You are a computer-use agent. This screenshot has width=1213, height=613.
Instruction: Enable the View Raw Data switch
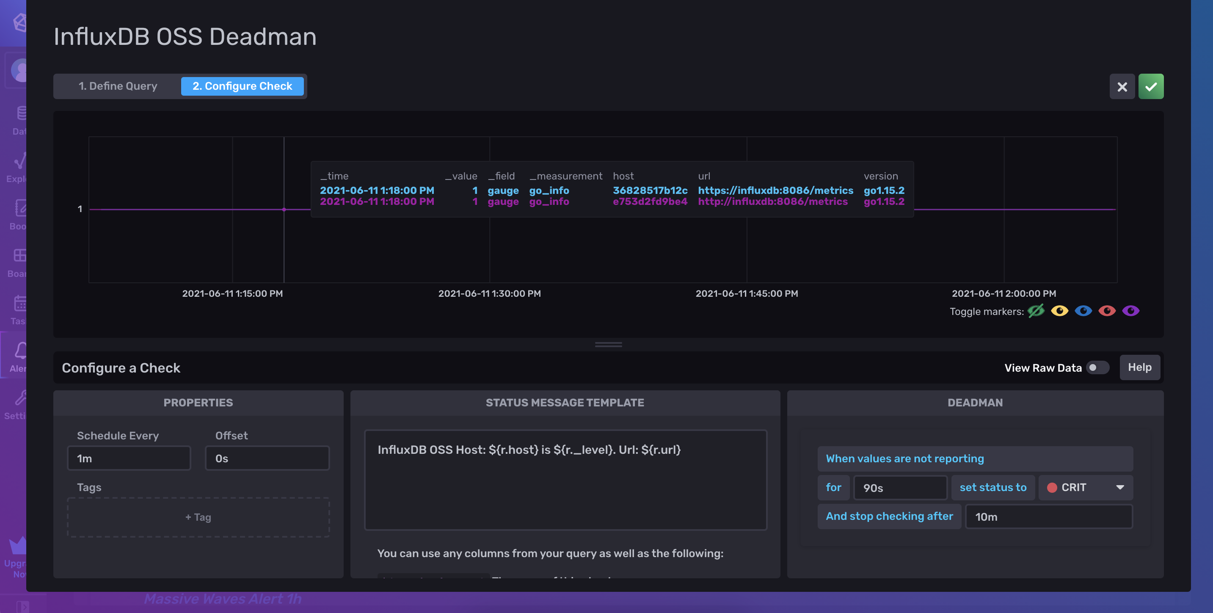coord(1097,367)
